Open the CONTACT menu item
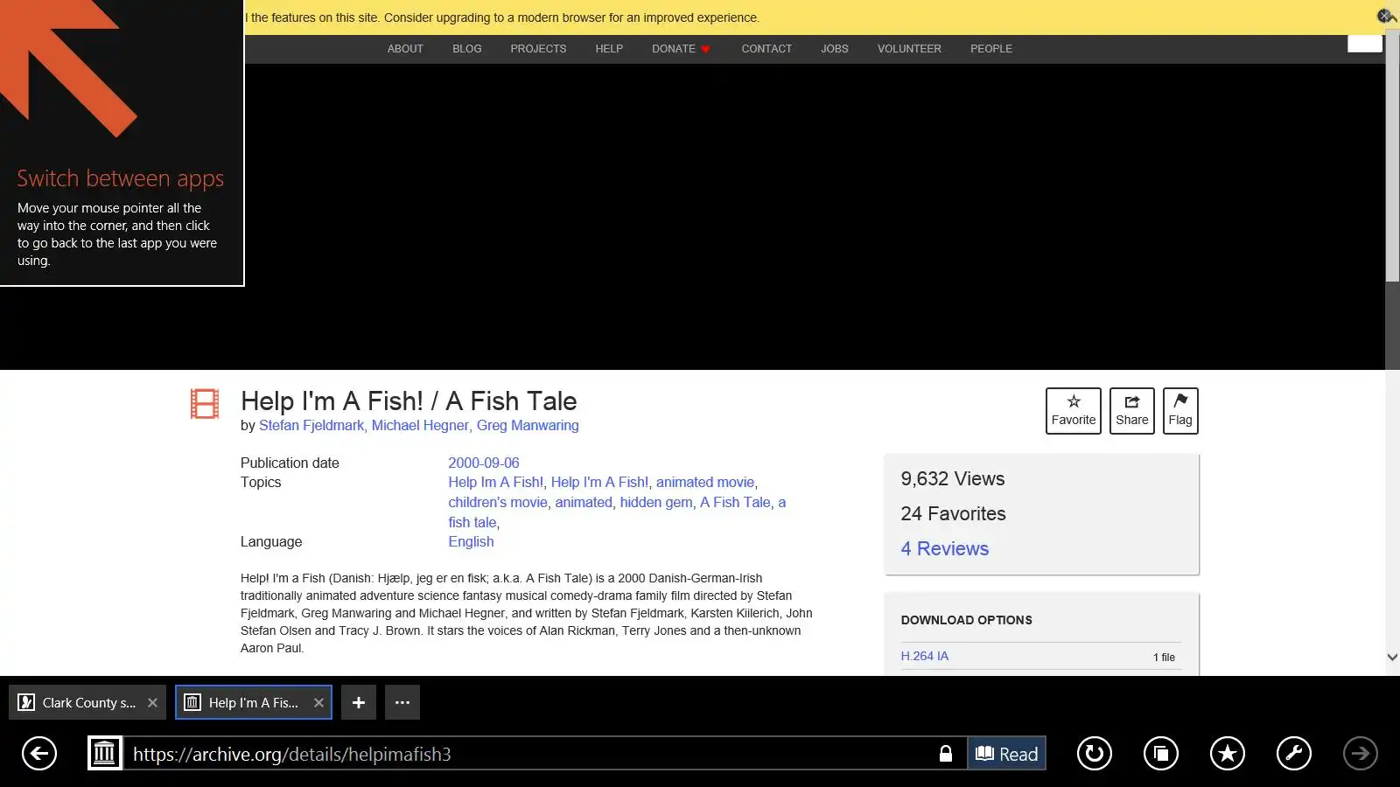The width and height of the screenshot is (1400, 787). click(x=766, y=49)
